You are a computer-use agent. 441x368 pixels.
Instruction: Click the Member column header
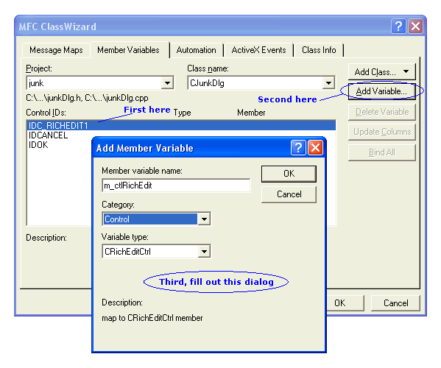(251, 113)
